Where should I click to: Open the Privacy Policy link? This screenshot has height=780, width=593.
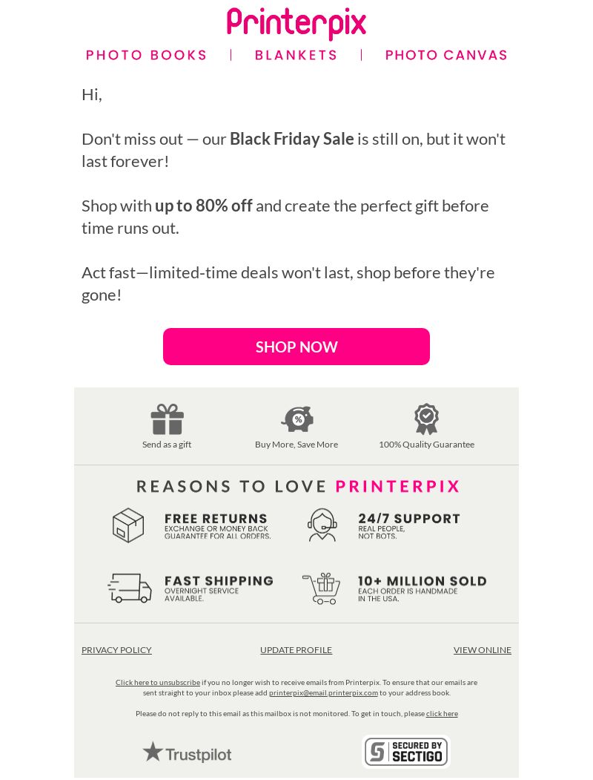116,650
